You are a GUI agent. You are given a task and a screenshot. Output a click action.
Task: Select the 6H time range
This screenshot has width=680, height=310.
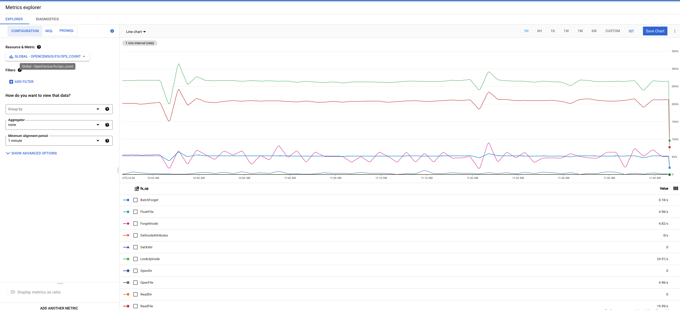539,31
